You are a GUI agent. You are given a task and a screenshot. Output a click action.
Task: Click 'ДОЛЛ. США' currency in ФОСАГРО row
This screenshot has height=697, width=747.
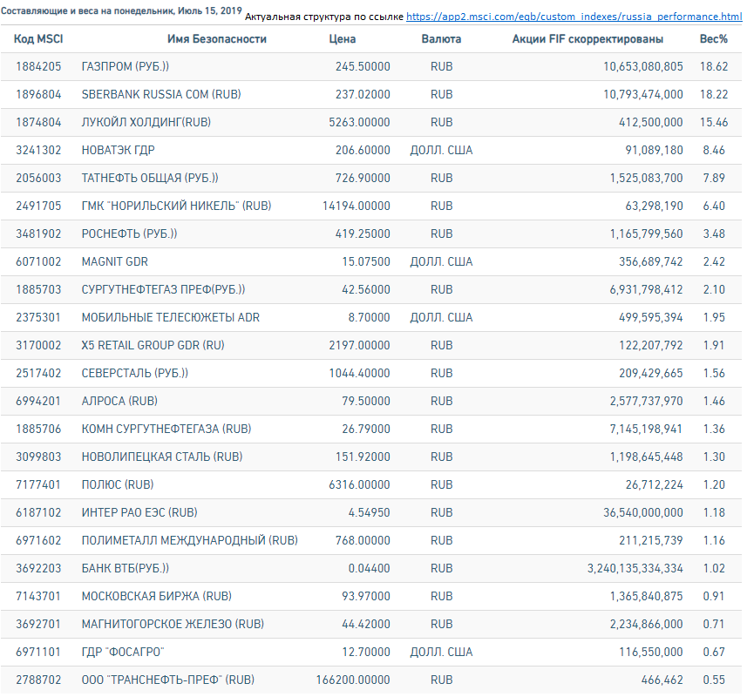441,652
